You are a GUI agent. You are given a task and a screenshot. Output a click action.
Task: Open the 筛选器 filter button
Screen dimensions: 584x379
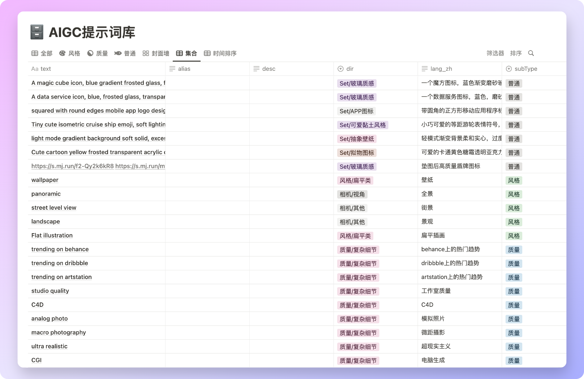coord(495,53)
